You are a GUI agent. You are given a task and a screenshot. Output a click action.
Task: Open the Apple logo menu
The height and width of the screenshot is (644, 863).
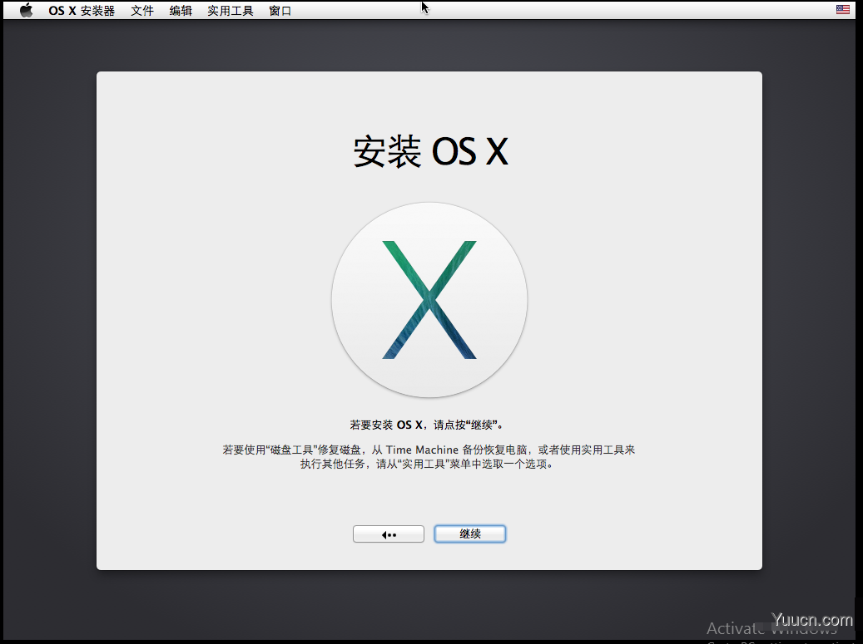click(26, 10)
